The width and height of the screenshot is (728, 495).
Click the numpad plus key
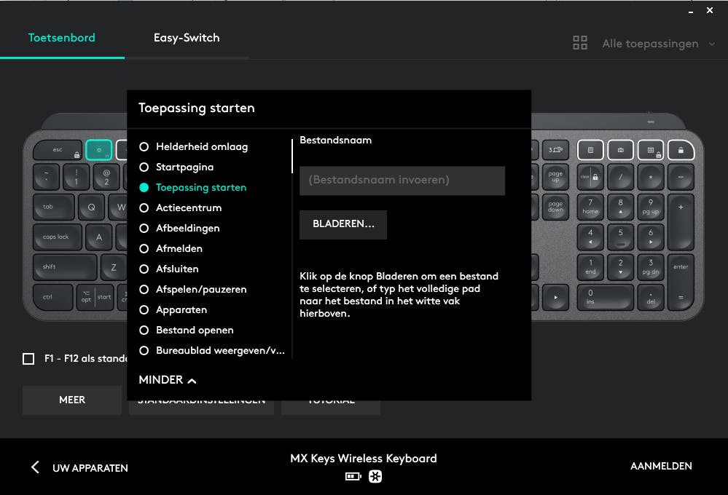pos(681,222)
